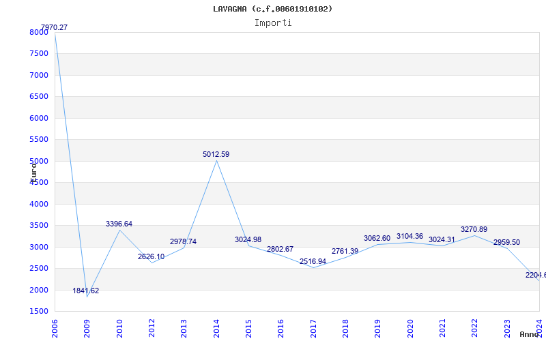Click the chart title LAVAGNA (c.f.00601910102)
The image size is (546, 341).
272,9
